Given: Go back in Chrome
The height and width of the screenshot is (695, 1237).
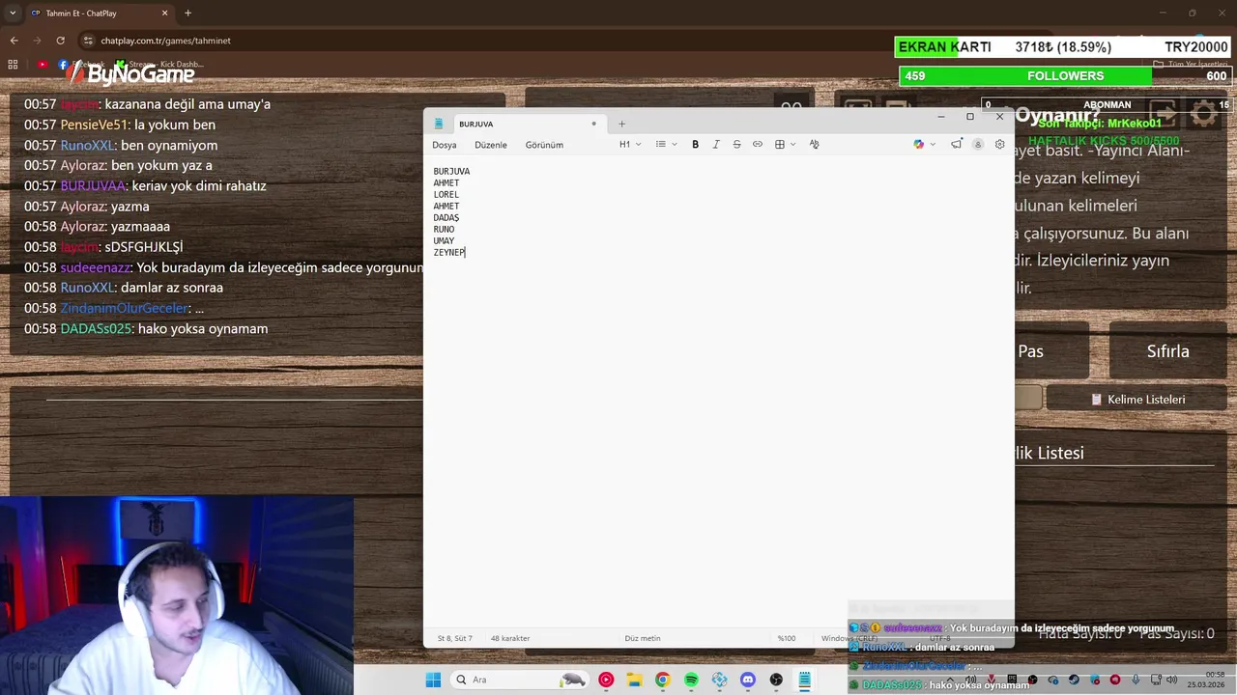Looking at the screenshot, I should [x=14, y=41].
